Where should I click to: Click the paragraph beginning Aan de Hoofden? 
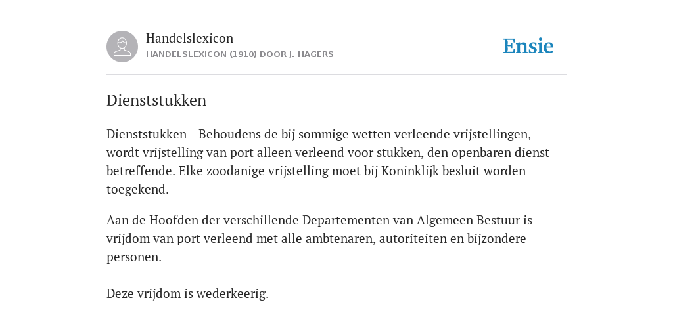coord(319,238)
